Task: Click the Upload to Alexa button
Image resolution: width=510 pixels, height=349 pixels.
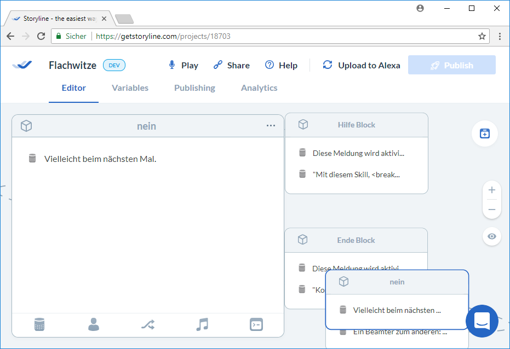Action: (x=362, y=65)
